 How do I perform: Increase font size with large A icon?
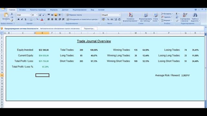[40, 15]
